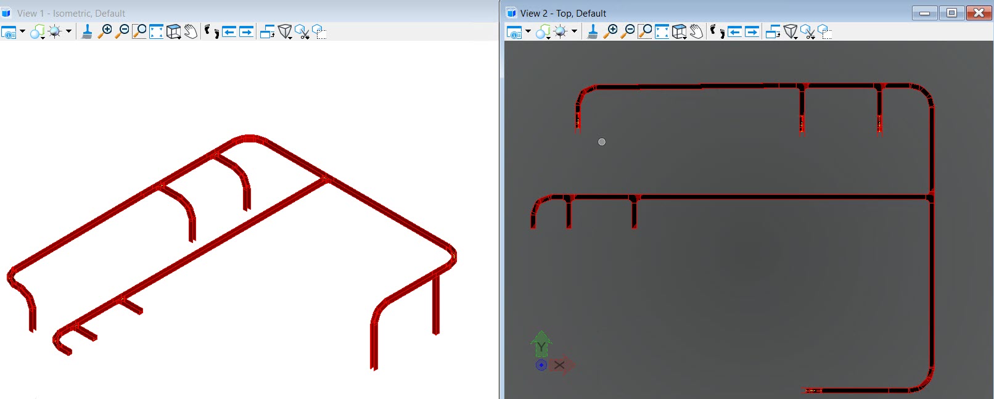The height and width of the screenshot is (399, 994).
Task: Select Zoom Out tool in View 2
Action: 628,32
